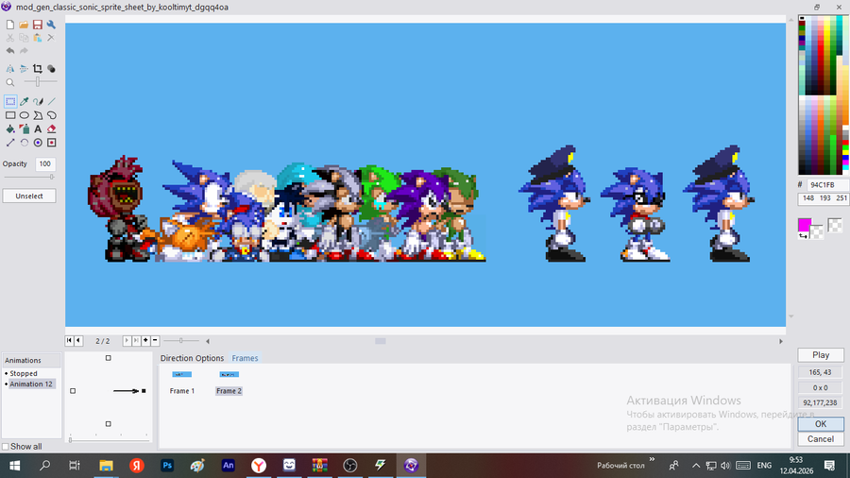Select the upward direction square
The image size is (850, 478).
click(108, 358)
